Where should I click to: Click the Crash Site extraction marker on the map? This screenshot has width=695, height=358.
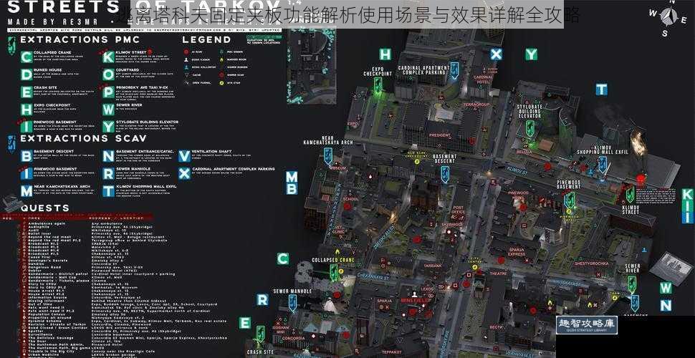261,334
